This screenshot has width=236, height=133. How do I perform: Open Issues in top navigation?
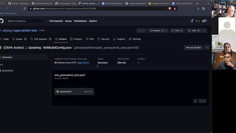pos(68,21)
